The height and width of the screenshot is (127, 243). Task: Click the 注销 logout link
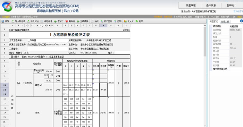(233, 17)
